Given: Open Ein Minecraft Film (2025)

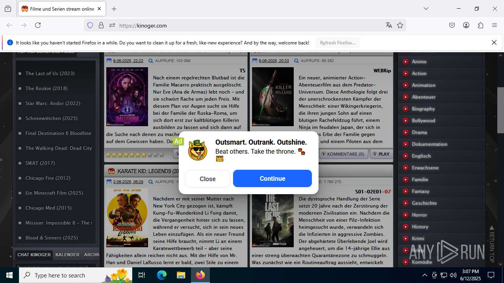Looking at the screenshot, I should point(54,193).
